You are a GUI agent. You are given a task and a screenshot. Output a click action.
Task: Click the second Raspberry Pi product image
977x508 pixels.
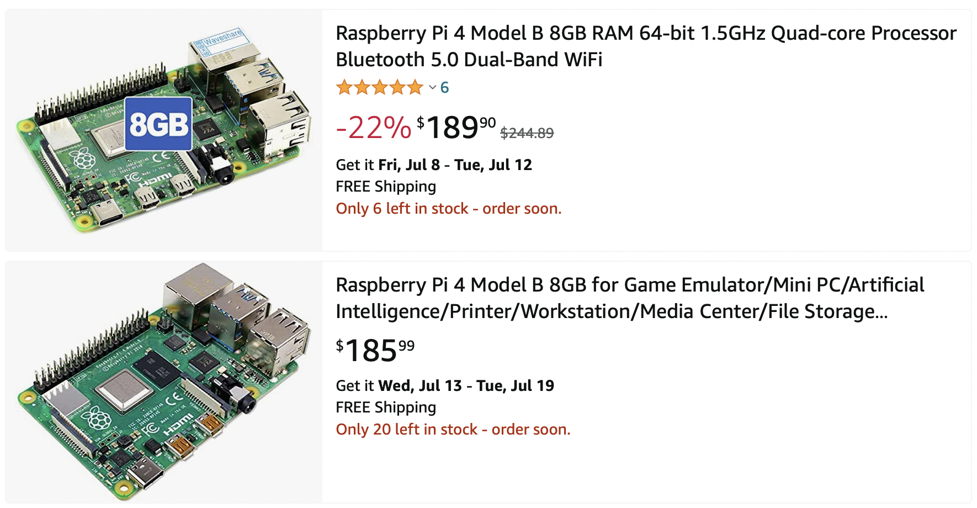click(164, 382)
